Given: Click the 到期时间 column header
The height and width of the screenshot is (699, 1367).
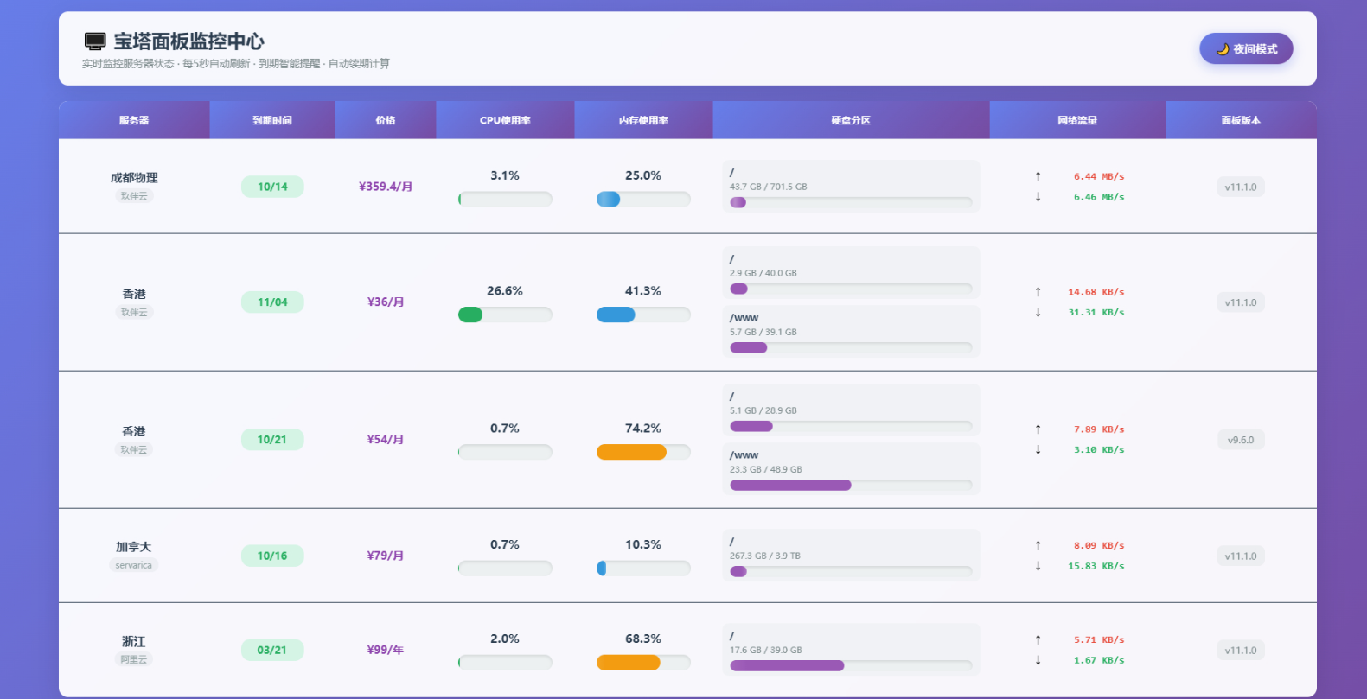Looking at the screenshot, I should click(272, 120).
